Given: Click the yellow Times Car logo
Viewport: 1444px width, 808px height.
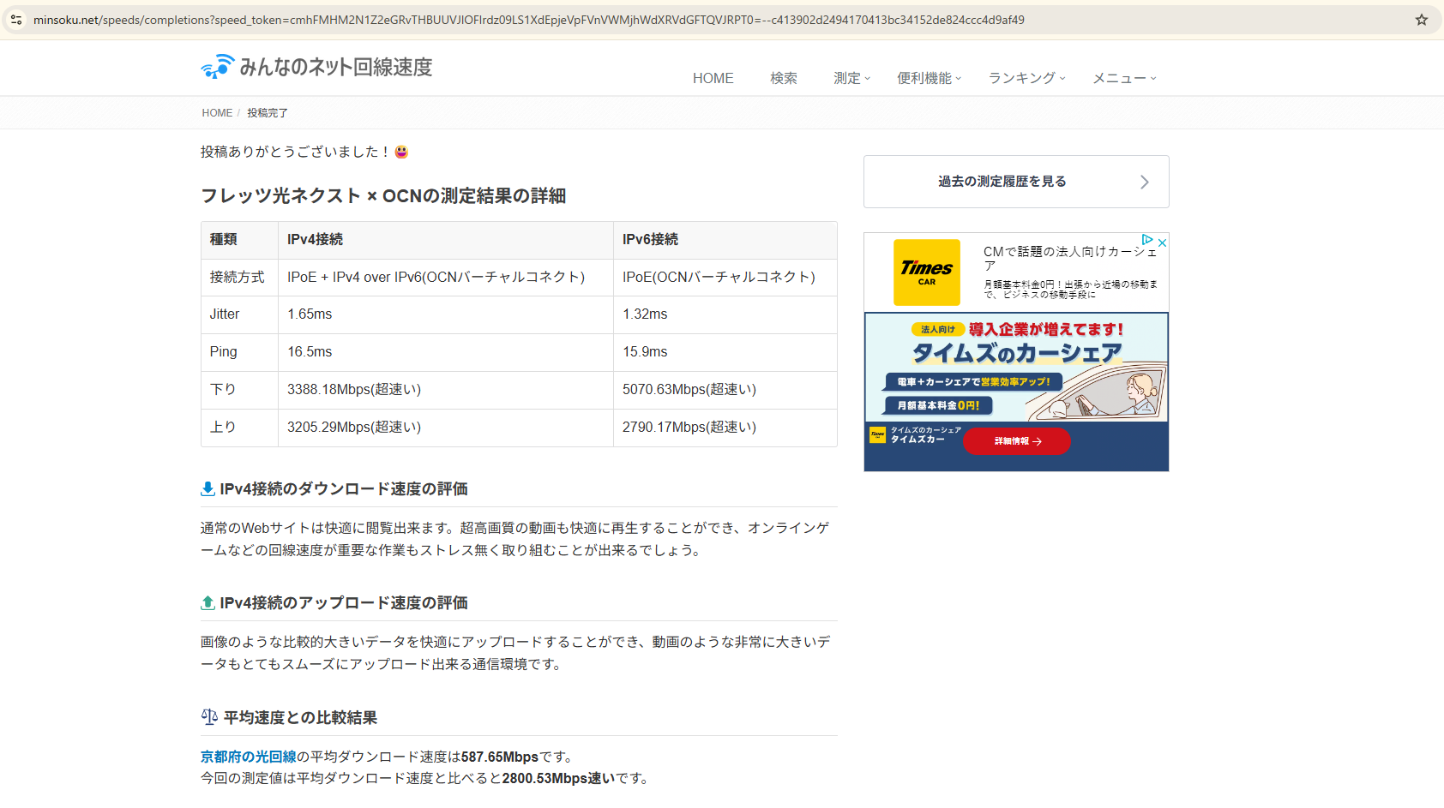Looking at the screenshot, I should point(926,272).
